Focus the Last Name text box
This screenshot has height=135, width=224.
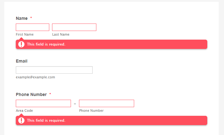(x=74, y=27)
